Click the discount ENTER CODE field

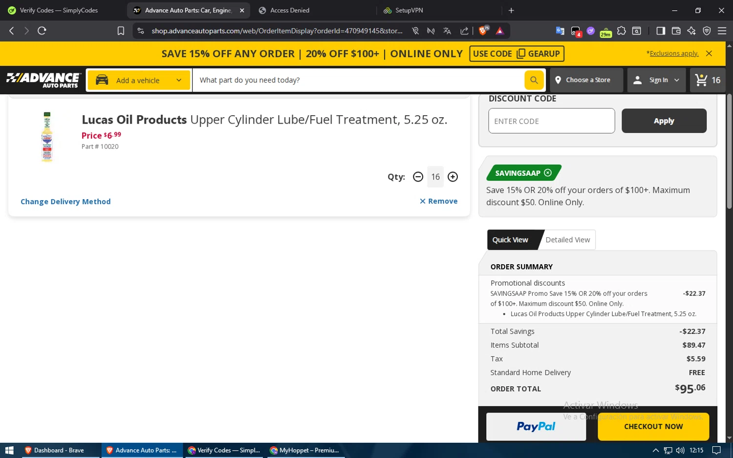click(x=551, y=121)
